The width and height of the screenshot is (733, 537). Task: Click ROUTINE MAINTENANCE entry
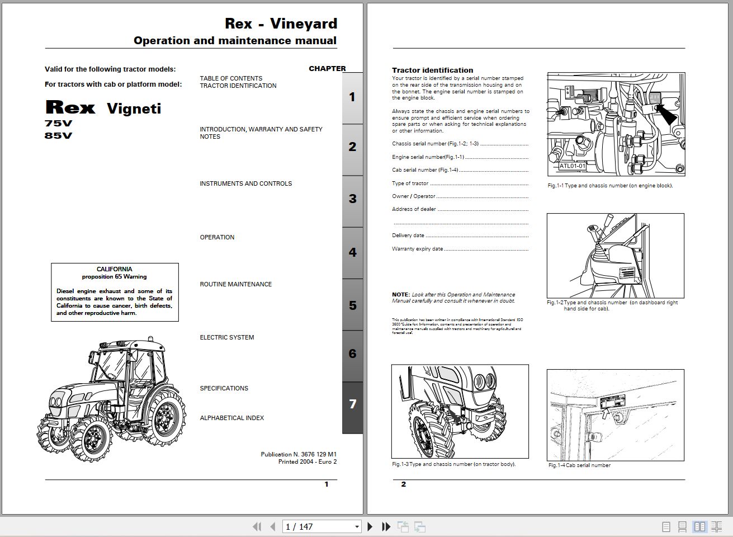tap(236, 284)
